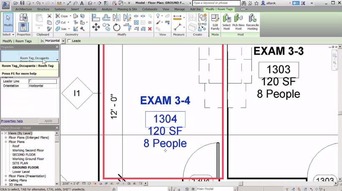Viewport: 342px width, 191px height.
Task: Expand Floor Plans (Presentation) node
Action: pyautogui.click(x=6, y=176)
